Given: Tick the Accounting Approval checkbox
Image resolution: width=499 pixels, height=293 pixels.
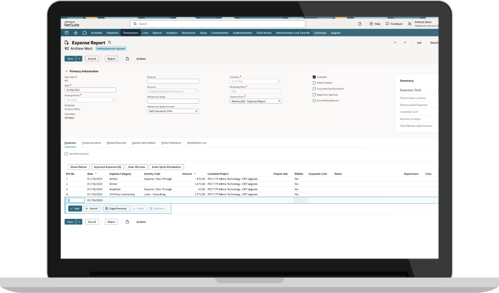Looking at the screenshot, I should [x=314, y=100].
